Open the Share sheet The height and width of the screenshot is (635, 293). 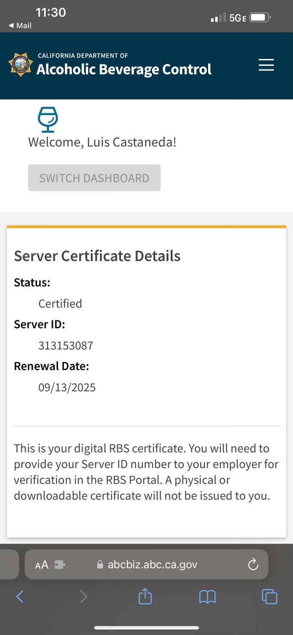[145, 596]
